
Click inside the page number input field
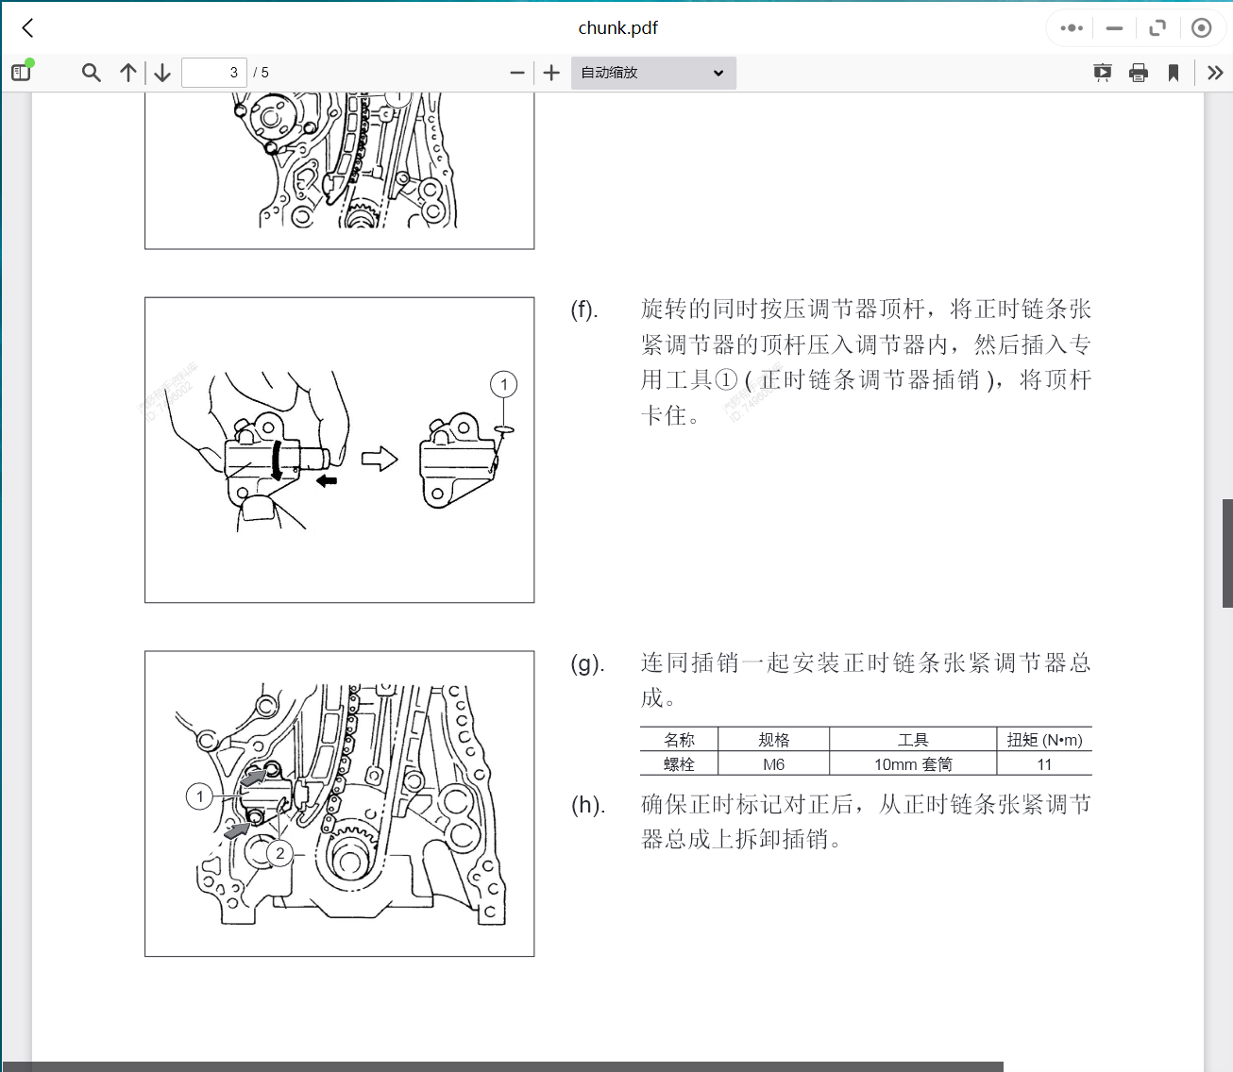tap(213, 72)
